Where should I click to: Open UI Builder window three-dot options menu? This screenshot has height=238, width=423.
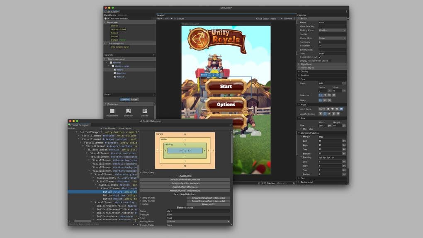[346, 12]
